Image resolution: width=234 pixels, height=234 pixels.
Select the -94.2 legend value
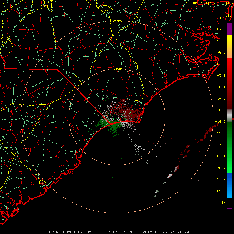pyautogui.click(x=220, y=179)
